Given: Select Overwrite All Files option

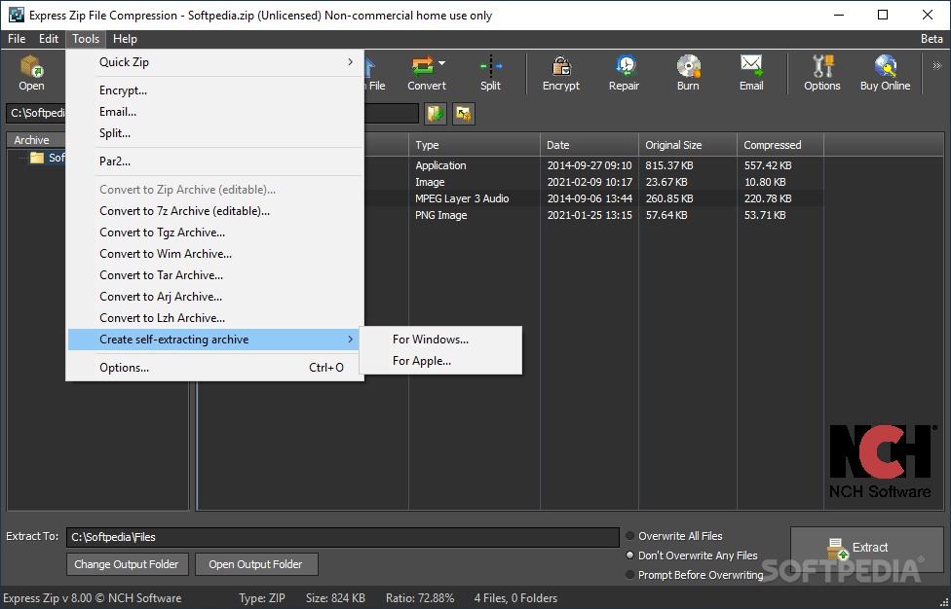Looking at the screenshot, I should click(674, 536).
